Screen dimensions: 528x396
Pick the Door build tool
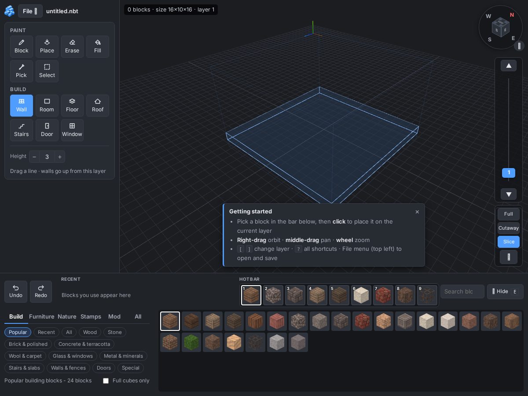pos(47,130)
